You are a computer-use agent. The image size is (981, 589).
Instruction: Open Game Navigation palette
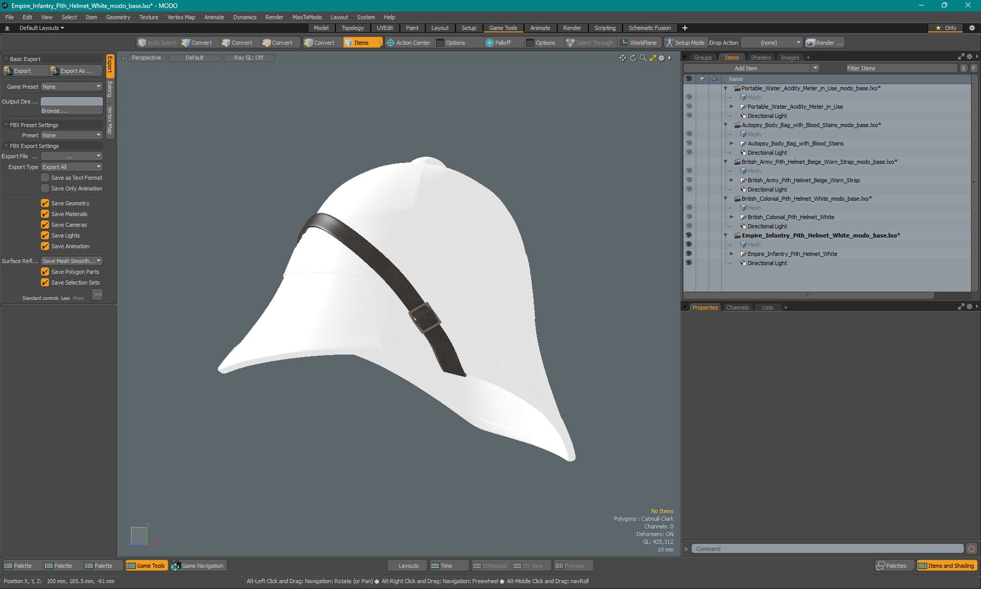198,566
